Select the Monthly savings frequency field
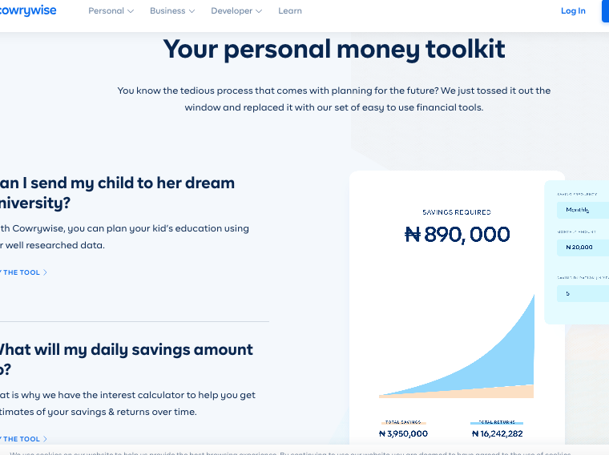609x455 pixels. click(x=583, y=210)
